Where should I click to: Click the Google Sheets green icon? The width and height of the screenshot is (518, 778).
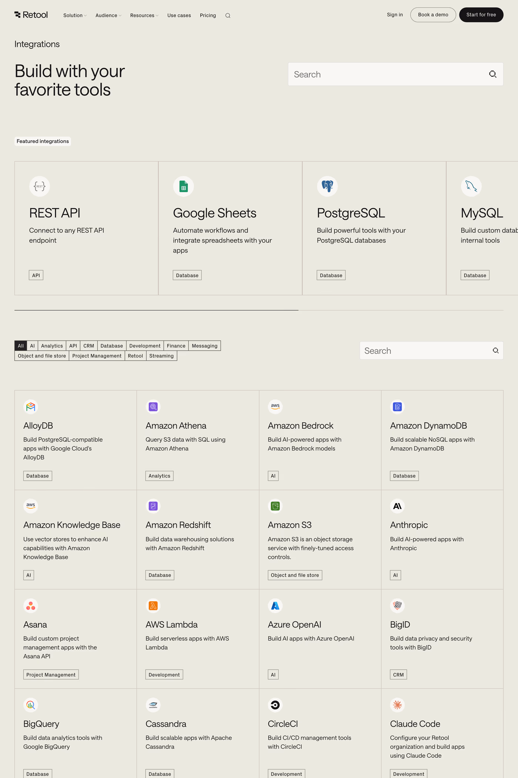click(184, 186)
